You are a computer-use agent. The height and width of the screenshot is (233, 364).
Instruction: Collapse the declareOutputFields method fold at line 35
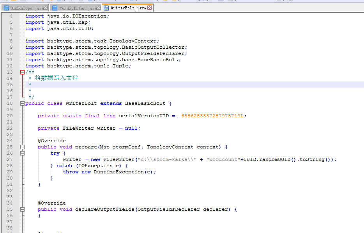pos(22,209)
